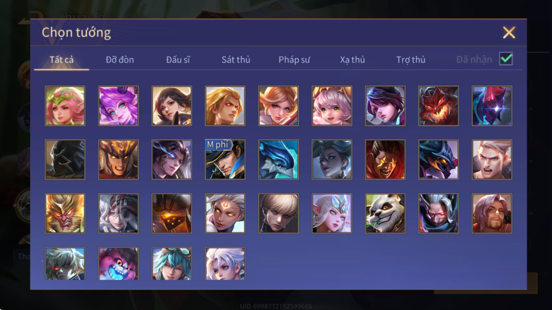Viewport: 552px width, 310px height.
Task: Select the purple-haired fox girl hero
Action: (118, 106)
